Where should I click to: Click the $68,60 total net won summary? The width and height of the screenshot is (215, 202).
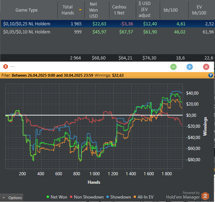pos(99,58)
